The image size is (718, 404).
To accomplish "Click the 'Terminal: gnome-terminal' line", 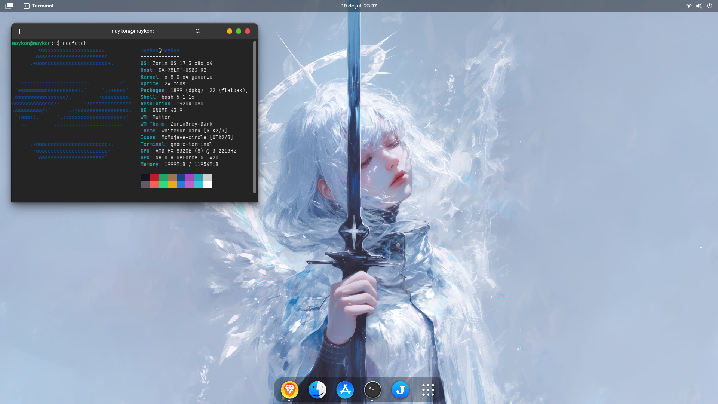I will (x=177, y=144).
